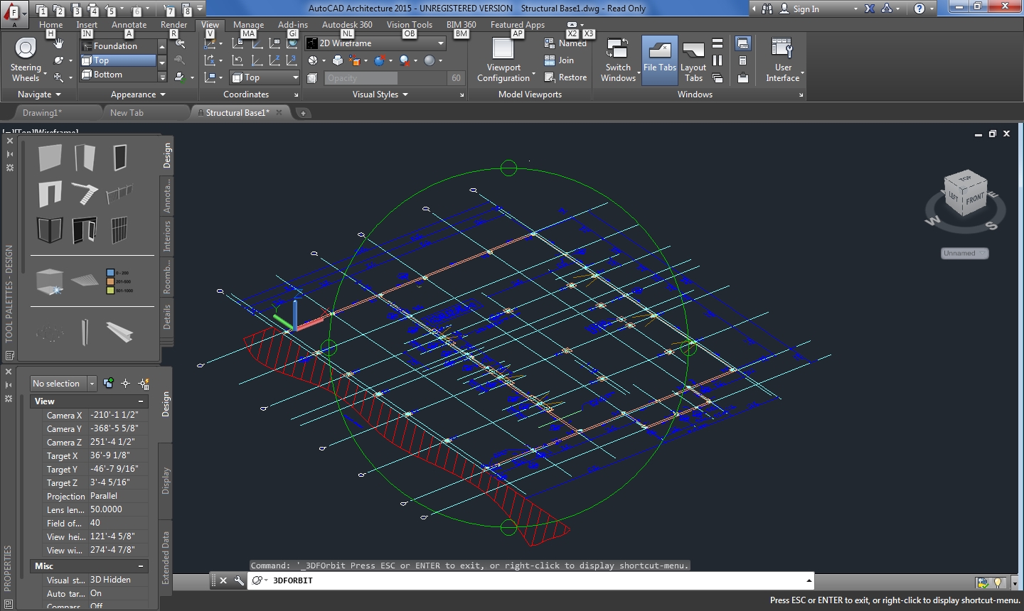Collapse the Misc section in Properties
The height and width of the screenshot is (611, 1024).
click(x=141, y=566)
